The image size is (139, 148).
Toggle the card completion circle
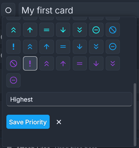click(8, 10)
